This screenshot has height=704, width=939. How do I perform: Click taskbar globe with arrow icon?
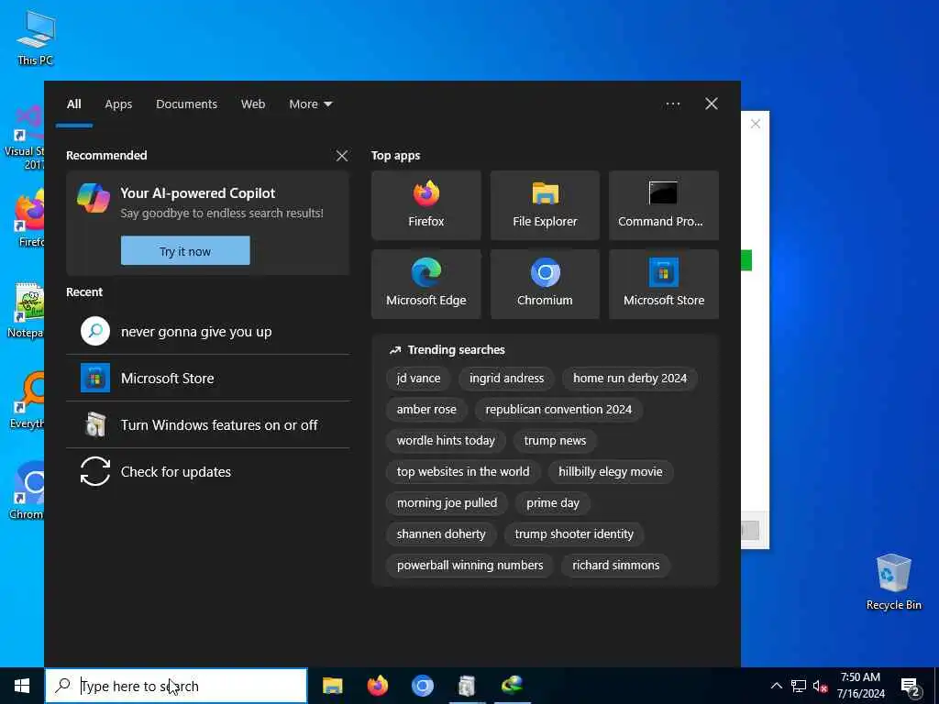(x=512, y=686)
